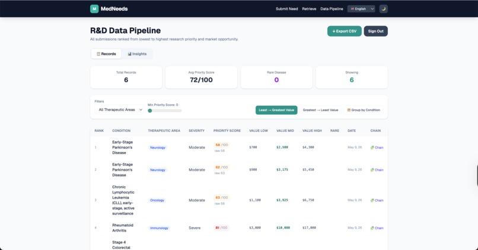Adjust the Min Priority Score slider
The height and width of the screenshot is (250, 478).
tap(165, 111)
